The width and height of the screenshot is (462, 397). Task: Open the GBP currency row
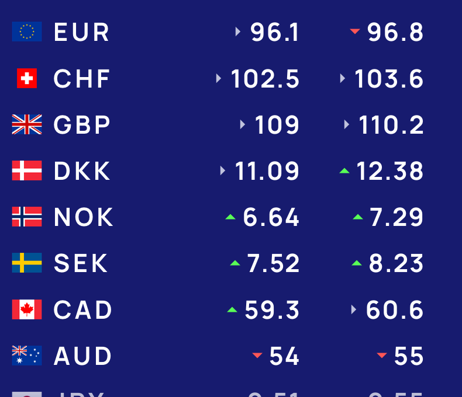click(x=82, y=125)
